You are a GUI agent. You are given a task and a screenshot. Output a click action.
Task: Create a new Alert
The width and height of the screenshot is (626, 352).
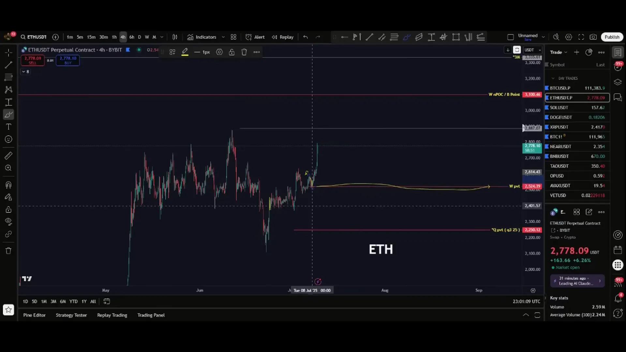pyautogui.click(x=255, y=37)
